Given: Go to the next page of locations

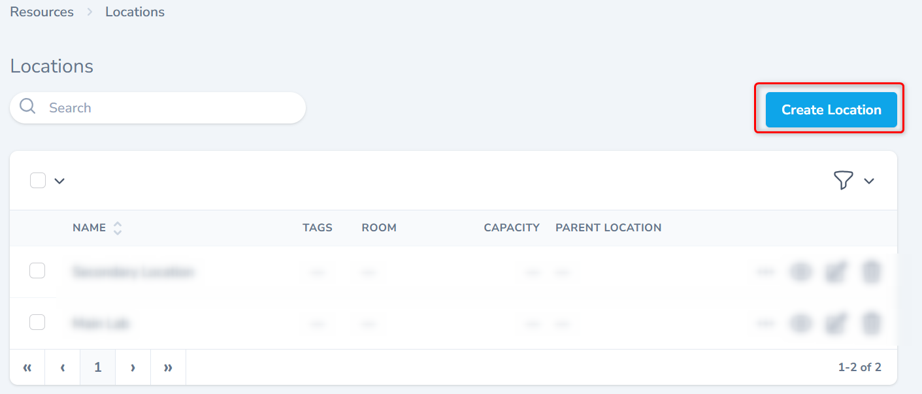Looking at the screenshot, I should click(x=133, y=367).
